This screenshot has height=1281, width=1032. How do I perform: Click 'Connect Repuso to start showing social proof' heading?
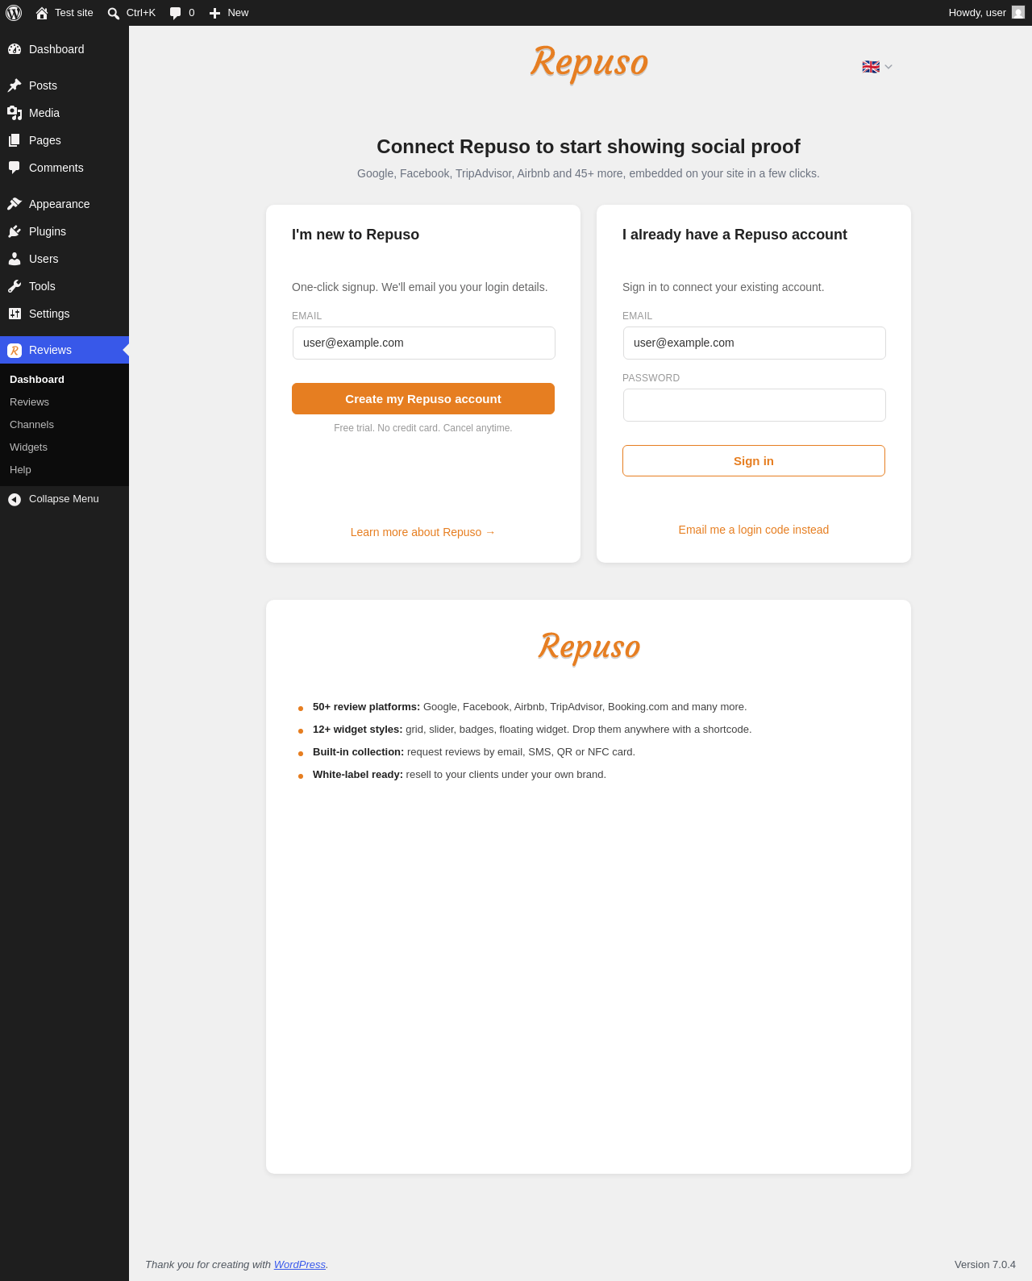(x=589, y=147)
